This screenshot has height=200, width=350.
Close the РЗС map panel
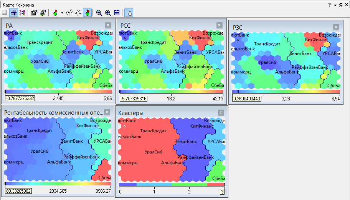[x=336, y=27]
